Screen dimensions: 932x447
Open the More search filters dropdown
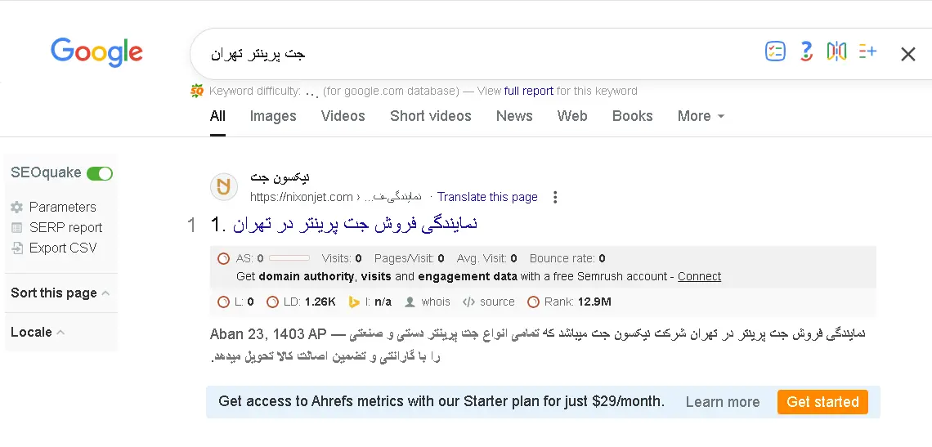[x=701, y=116]
